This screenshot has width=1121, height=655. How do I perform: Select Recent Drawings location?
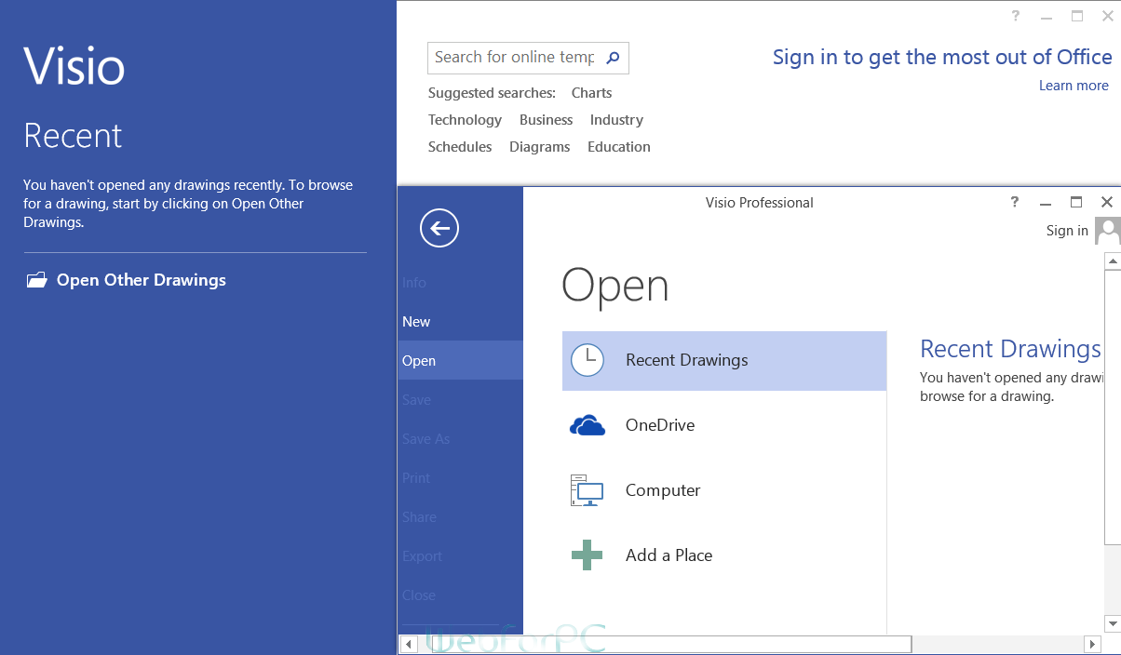[724, 360]
